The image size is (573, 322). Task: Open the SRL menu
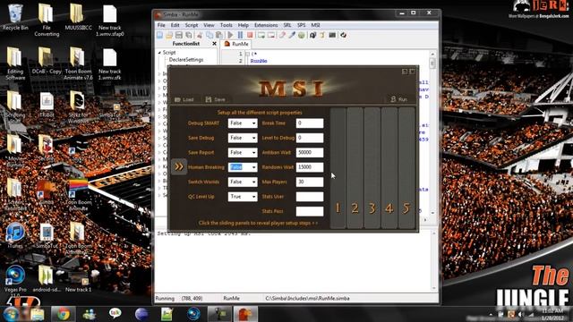pyautogui.click(x=287, y=25)
